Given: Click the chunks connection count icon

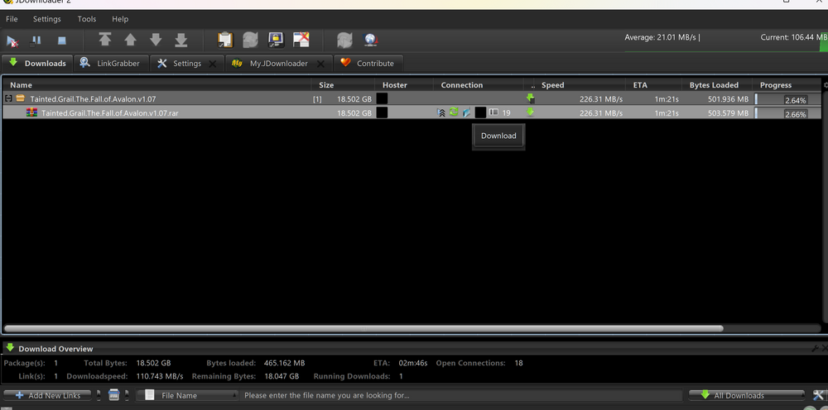Looking at the screenshot, I should pyautogui.click(x=493, y=112).
